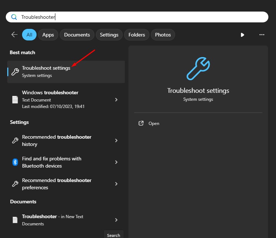
Task: Expand Windows troubleshooter result chevron
Action: [x=116, y=100]
